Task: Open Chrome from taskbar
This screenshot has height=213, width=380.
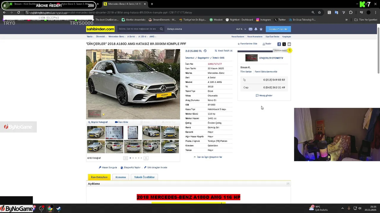Action: (x=50, y=208)
